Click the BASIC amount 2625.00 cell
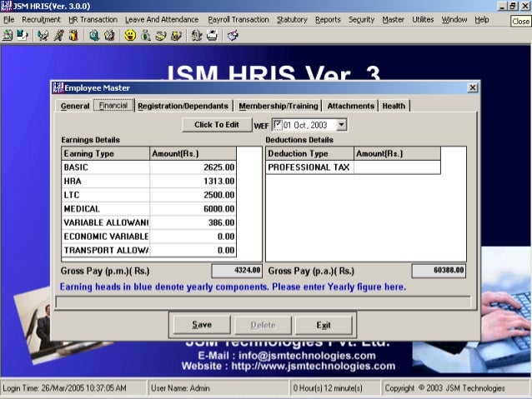Screen dimensions: 532x399 point(193,167)
